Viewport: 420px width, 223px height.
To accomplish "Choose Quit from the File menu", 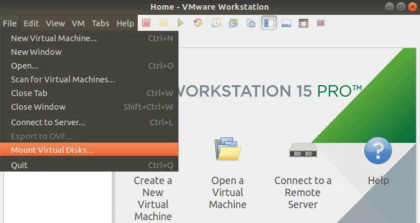I will coord(89,165).
